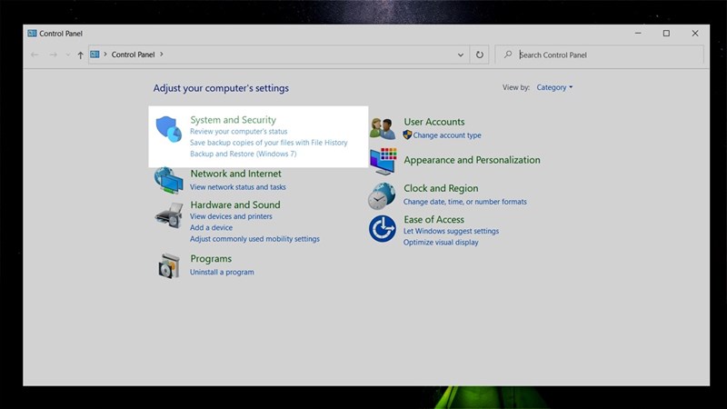
Task: Minimize the Control Panel window
Action: pyautogui.click(x=638, y=34)
